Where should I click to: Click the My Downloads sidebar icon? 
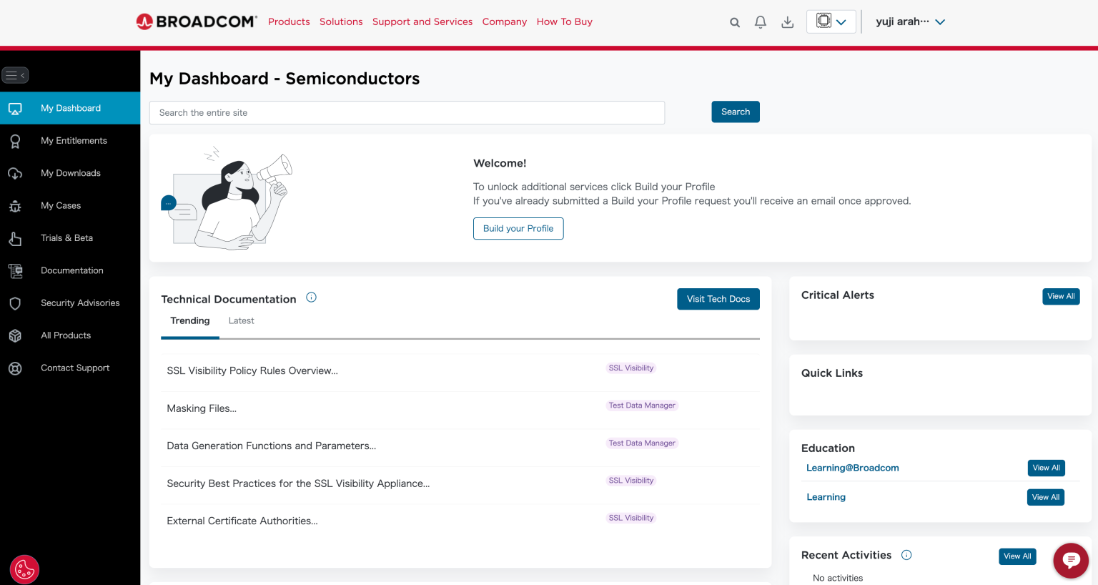(15, 173)
